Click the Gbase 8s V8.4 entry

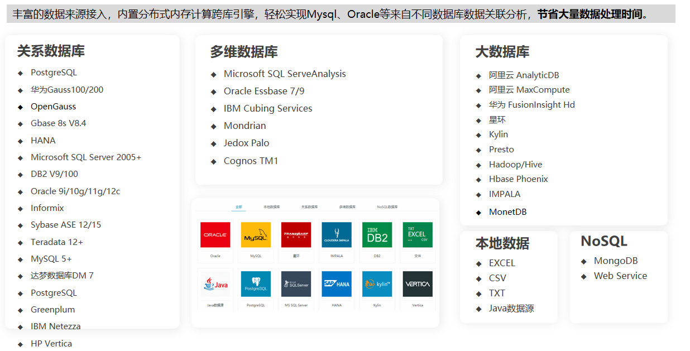[59, 123]
